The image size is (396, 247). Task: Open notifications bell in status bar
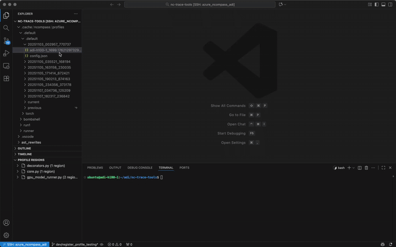(x=391, y=244)
